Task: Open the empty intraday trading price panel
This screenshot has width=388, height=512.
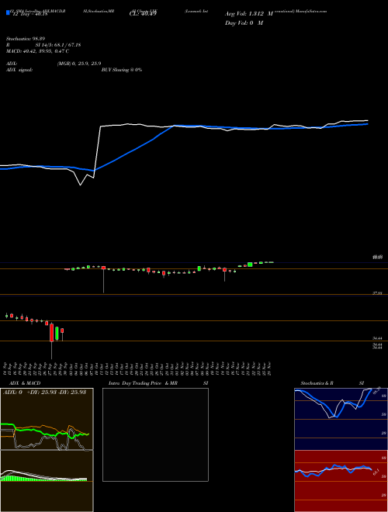Action: 155,434
